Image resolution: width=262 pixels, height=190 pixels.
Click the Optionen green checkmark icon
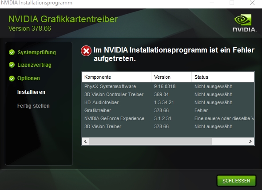coord(12,78)
